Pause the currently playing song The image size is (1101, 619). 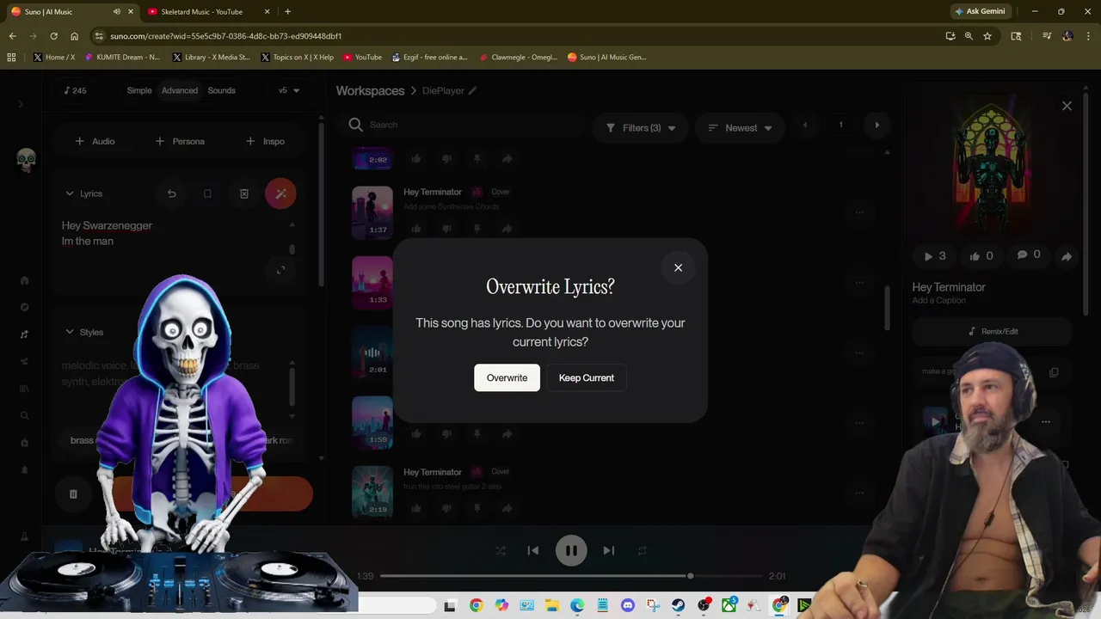[571, 550]
